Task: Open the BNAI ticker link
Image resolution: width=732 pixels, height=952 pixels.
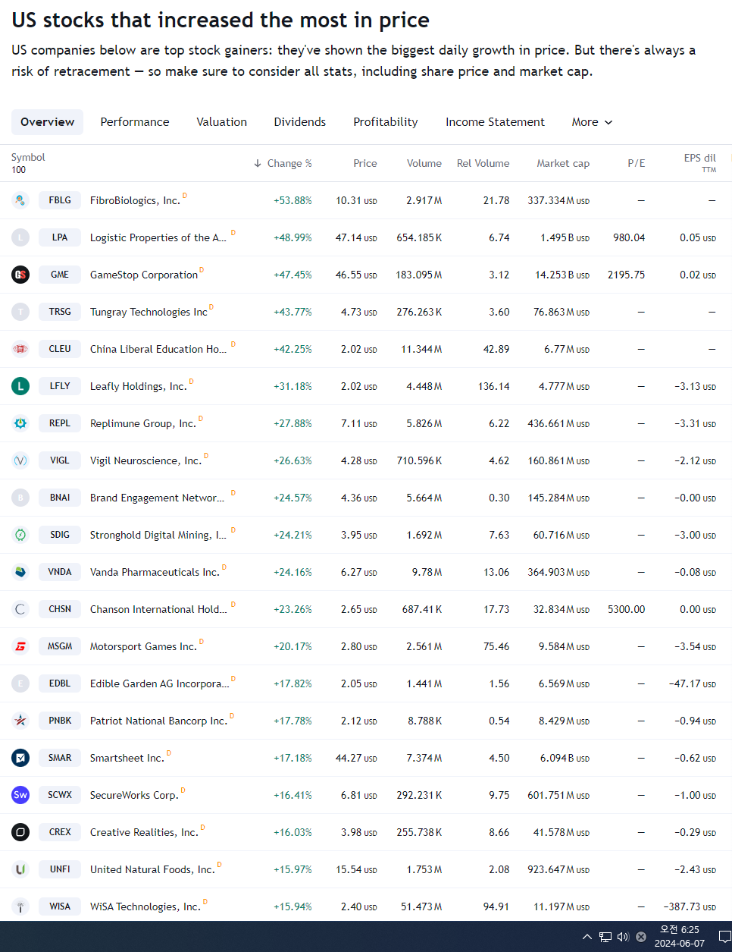Action: tap(60, 498)
